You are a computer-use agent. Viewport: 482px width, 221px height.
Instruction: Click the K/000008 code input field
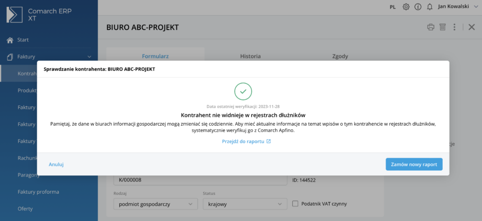point(199,180)
